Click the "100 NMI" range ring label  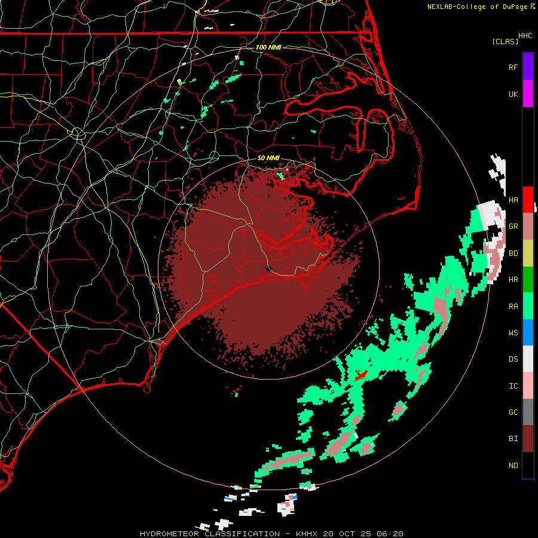(x=268, y=47)
